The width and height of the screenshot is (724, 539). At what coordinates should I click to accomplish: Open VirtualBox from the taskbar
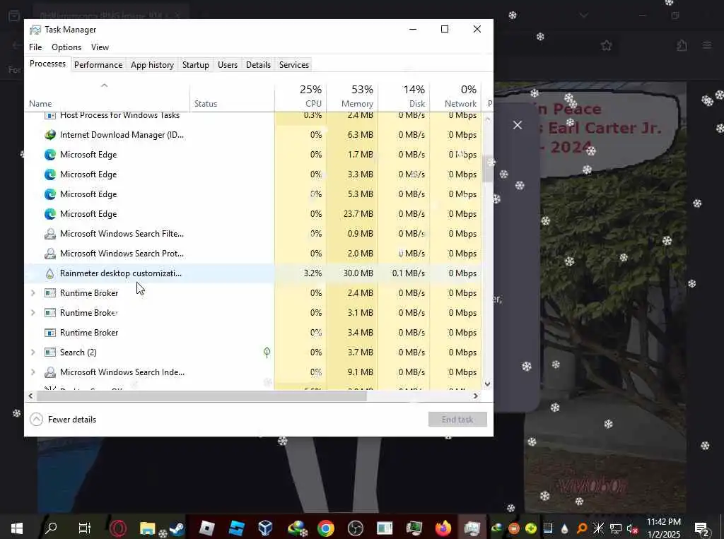(x=266, y=528)
